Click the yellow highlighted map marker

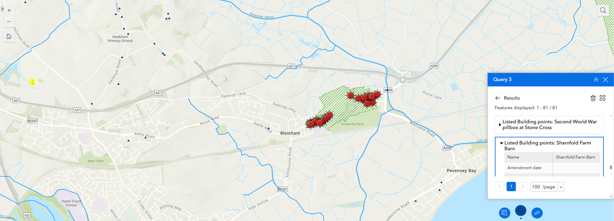point(32,82)
